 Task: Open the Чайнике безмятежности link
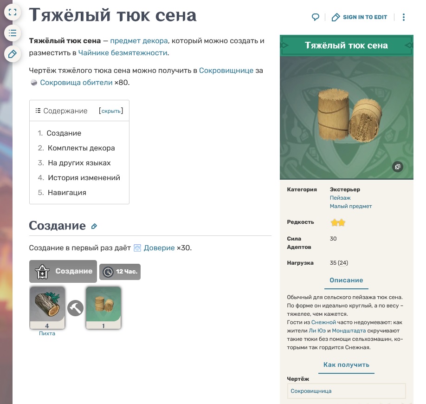[123, 53]
